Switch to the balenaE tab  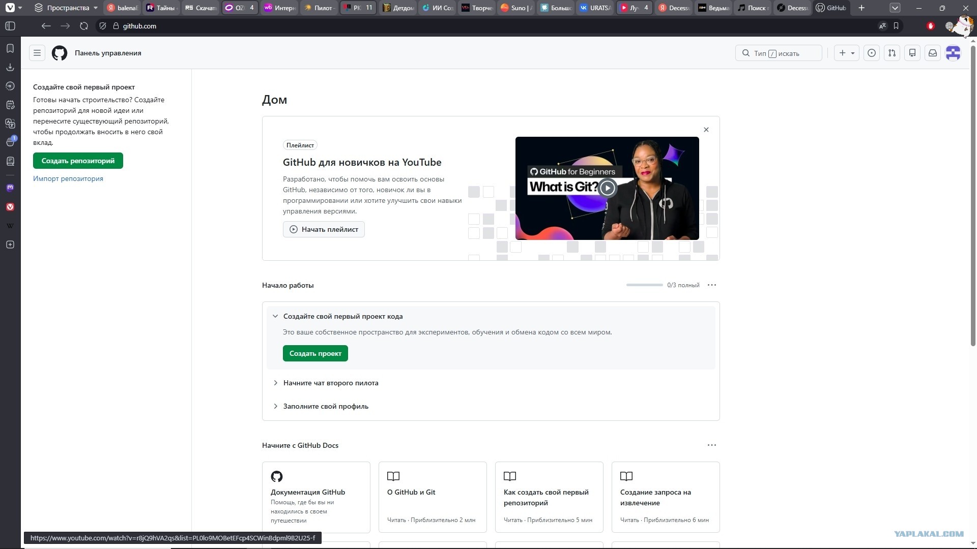122,8
